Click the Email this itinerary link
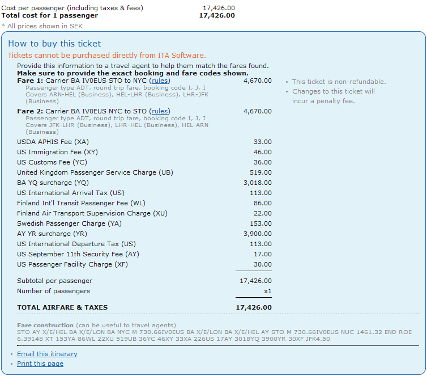The image size is (427, 376). point(47,354)
